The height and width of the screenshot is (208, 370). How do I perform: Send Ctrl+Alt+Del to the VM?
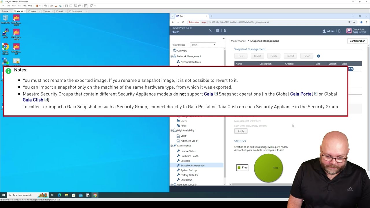[x=45, y=6]
